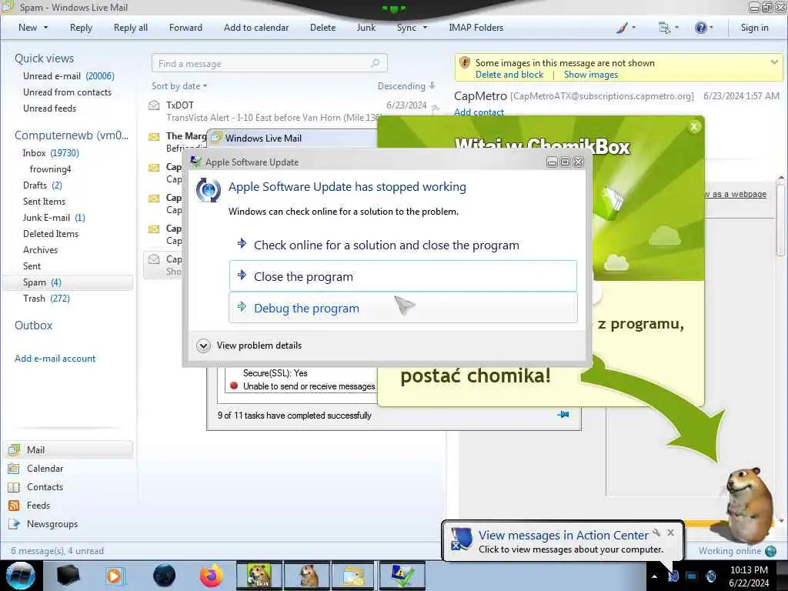This screenshot has height=591, width=788.
Task: Expand the Sync dropdown arrow
Action: (x=425, y=28)
